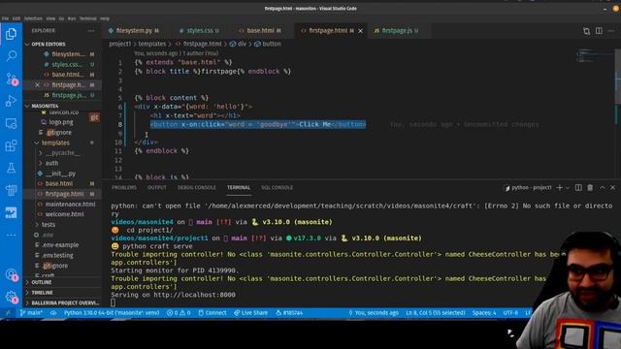
Task: Open the Terminal menu
Action: click(87, 18)
